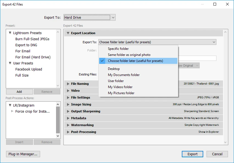Click the Preset list scroll up arrow
This screenshot has height=163, width=234.
pos(58,32)
